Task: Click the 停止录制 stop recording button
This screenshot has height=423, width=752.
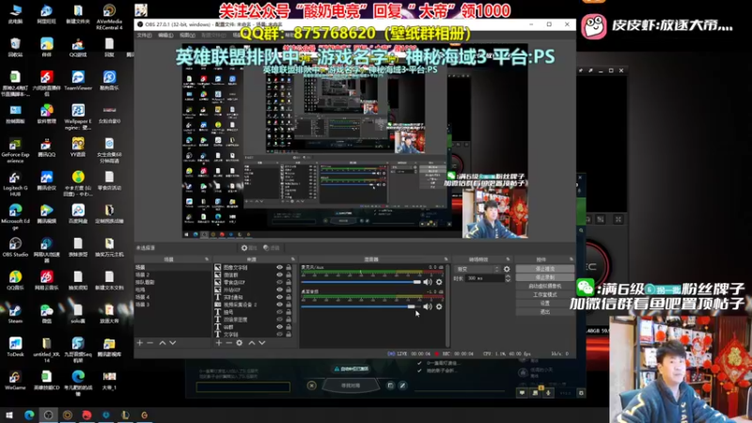Action: pyautogui.click(x=545, y=277)
